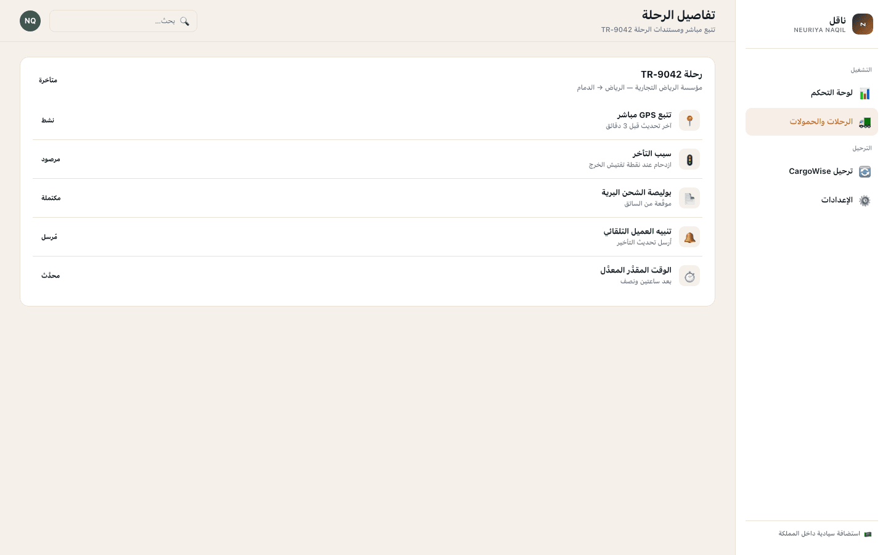
Task: Click the لوحة التحكم chart icon
Action: (865, 93)
